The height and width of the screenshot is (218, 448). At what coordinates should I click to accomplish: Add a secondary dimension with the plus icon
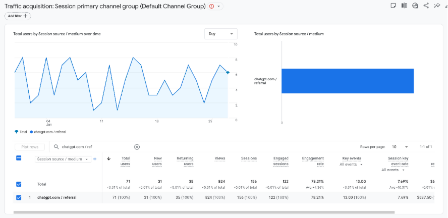(x=95, y=159)
